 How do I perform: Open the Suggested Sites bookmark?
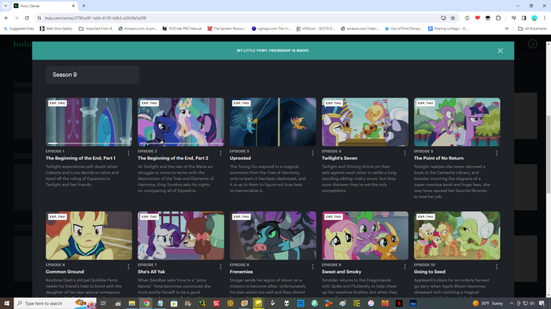point(19,28)
